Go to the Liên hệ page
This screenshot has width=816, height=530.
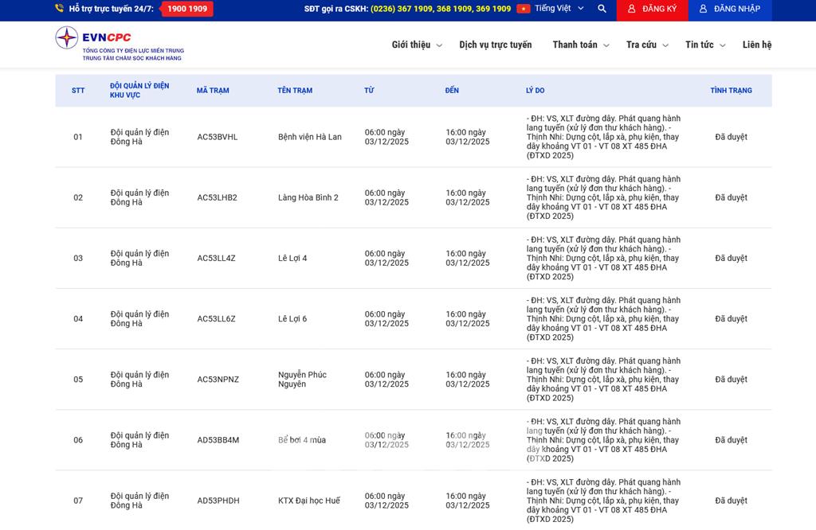point(756,45)
